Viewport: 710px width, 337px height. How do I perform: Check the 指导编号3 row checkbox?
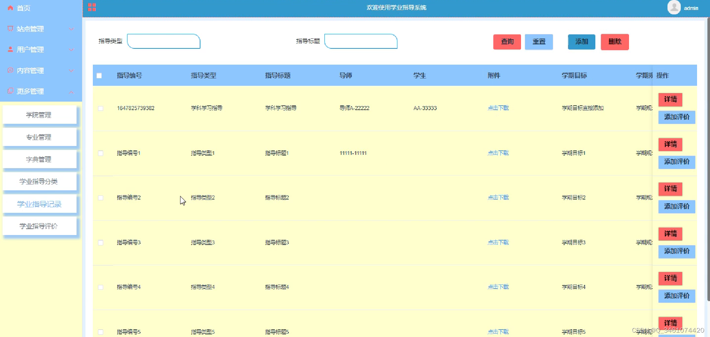click(101, 243)
